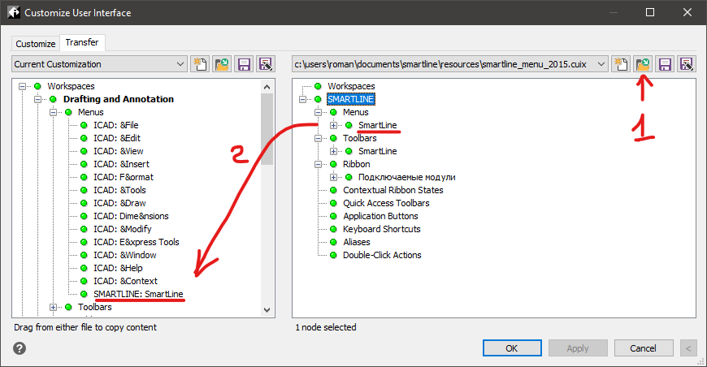
Task: Expand SmartLine under right pane Toolbars
Action: (334, 151)
